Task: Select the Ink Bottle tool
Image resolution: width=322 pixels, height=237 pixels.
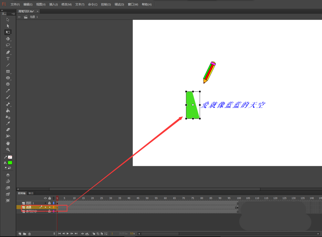Action: [8, 117]
